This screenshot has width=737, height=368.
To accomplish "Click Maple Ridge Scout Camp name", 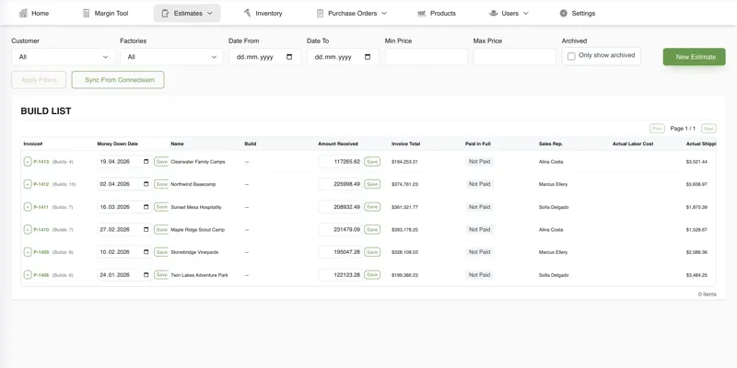I will [198, 229].
